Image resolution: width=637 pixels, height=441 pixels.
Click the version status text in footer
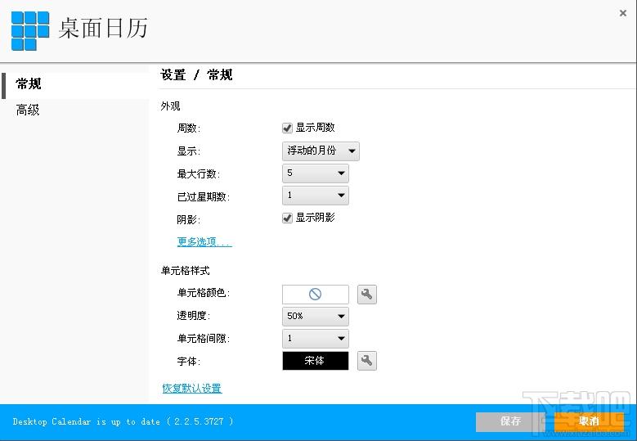click(x=123, y=421)
